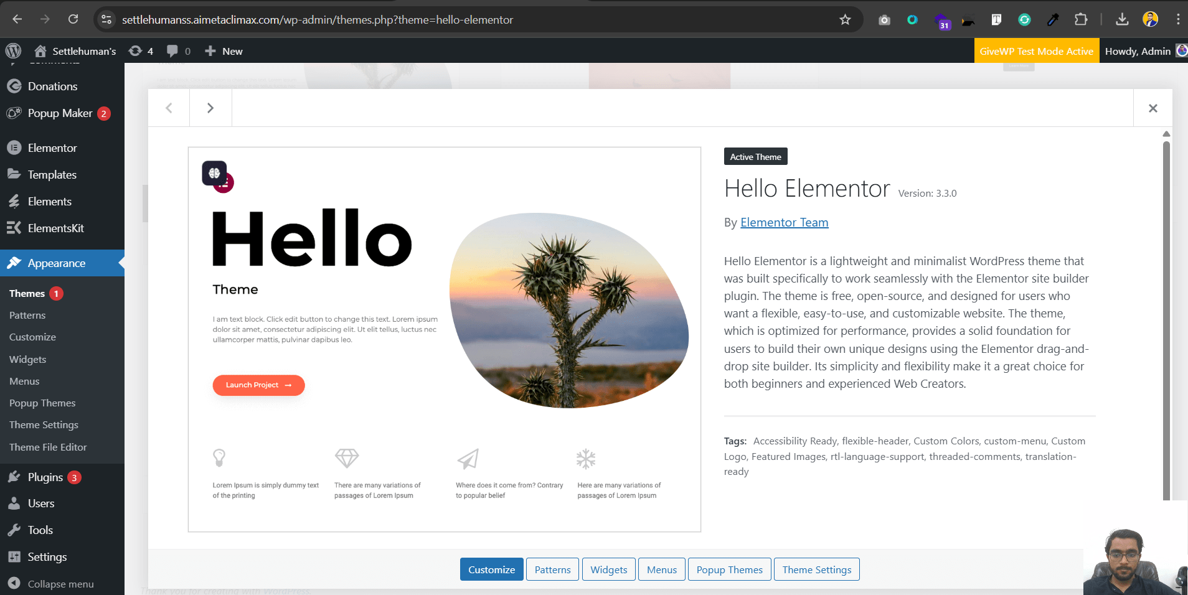
Task: Open the Elementor Team author link
Action: tap(784, 222)
